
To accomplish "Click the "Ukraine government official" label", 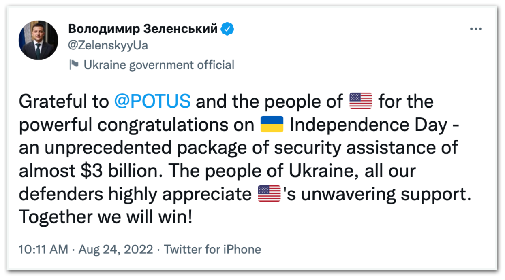I will pyautogui.click(x=159, y=65).
